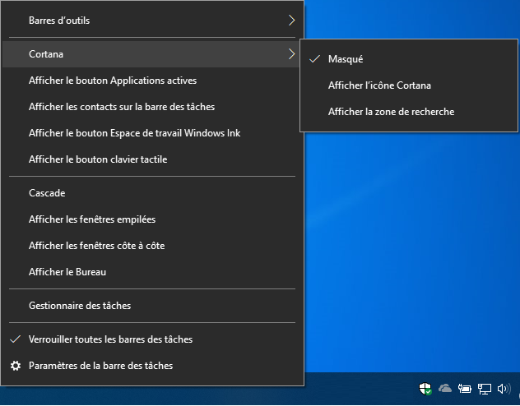This screenshot has width=520, height=406.
Task: Choose Afficher l'icône Cortana
Action: coord(409,85)
